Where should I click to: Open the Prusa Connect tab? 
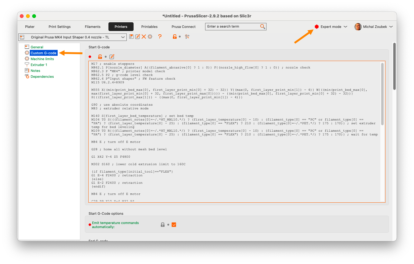click(x=183, y=27)
